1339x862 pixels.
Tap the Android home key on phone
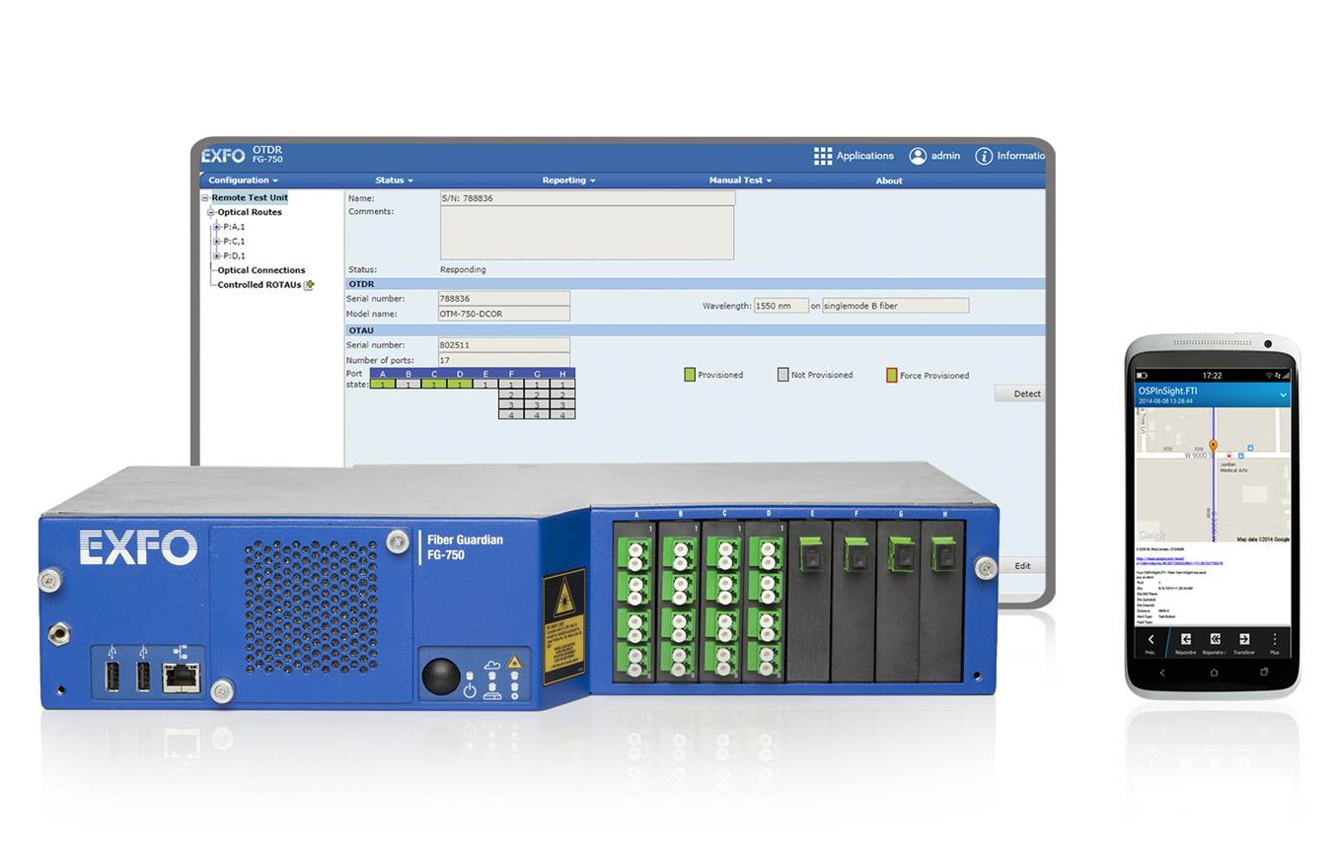pos(1214,673)
